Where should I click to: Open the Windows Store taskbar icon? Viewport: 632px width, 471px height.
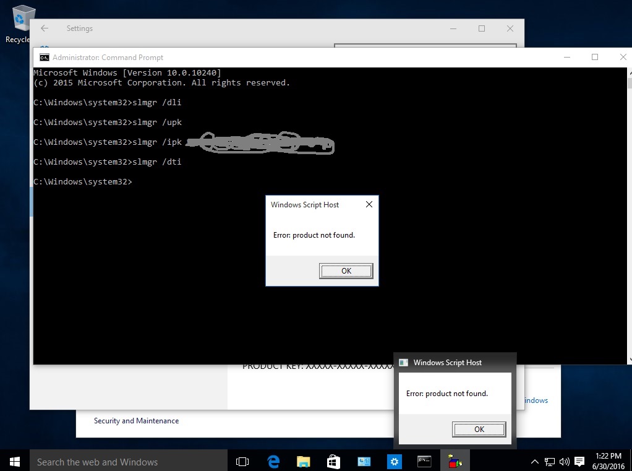pyautogui.click(x=333, y=461)
